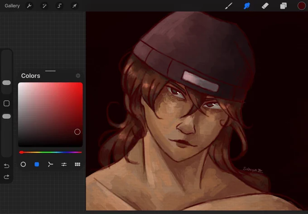Undo the last stroke
Viewport: 308px width, 214px height.
6,166
